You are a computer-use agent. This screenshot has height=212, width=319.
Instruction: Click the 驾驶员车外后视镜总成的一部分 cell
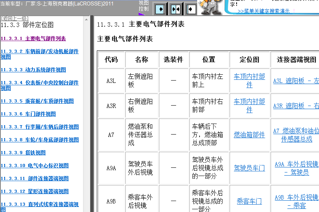point(209,168)
